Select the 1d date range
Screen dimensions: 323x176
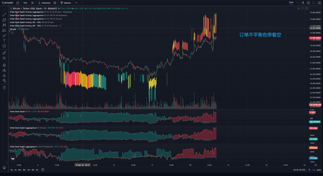coord(37,170)
